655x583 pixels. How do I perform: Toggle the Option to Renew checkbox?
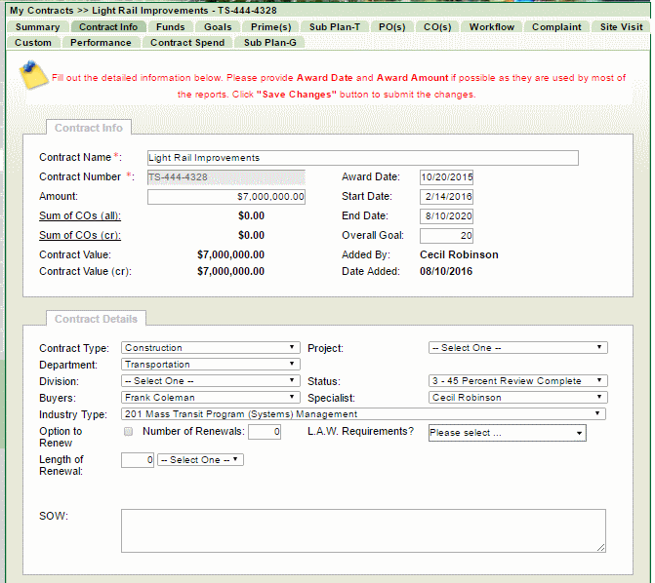pos(128,431)
